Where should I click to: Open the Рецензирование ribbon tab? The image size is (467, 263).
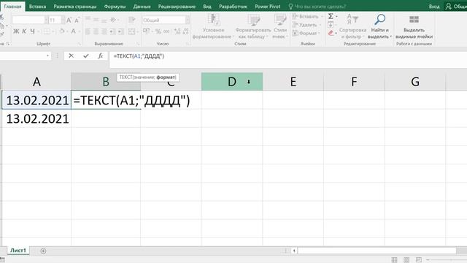point(177,7)
